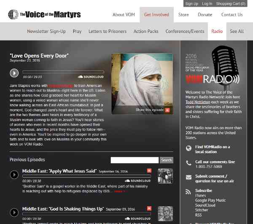Open the About VOM menu
The image size is (253, 224).
click(x=124, y=15)
